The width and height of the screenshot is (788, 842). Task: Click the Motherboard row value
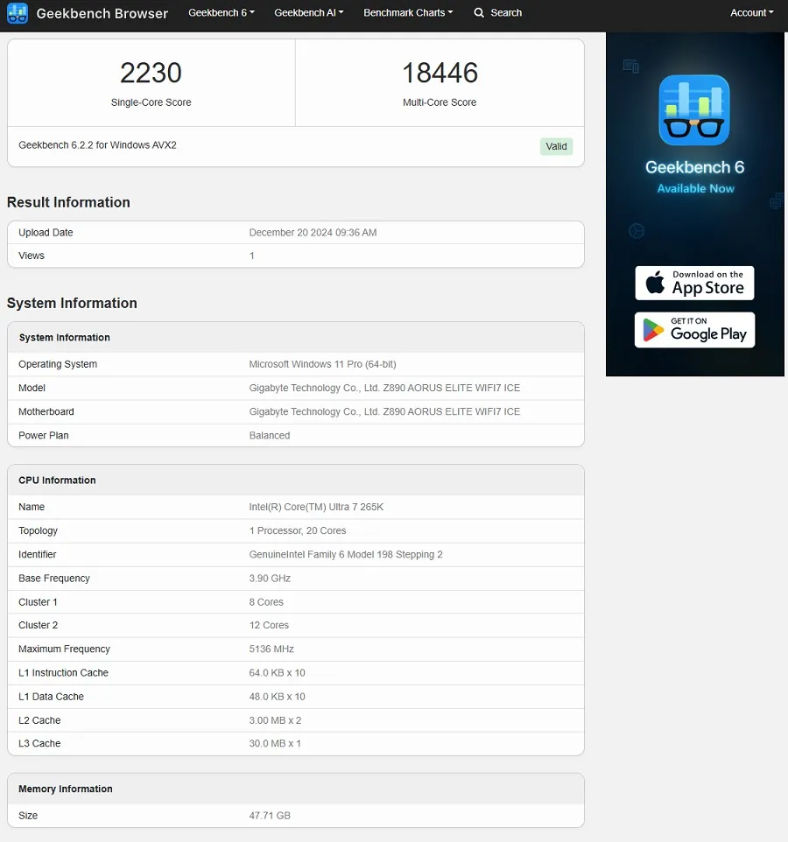pos(384,411)
